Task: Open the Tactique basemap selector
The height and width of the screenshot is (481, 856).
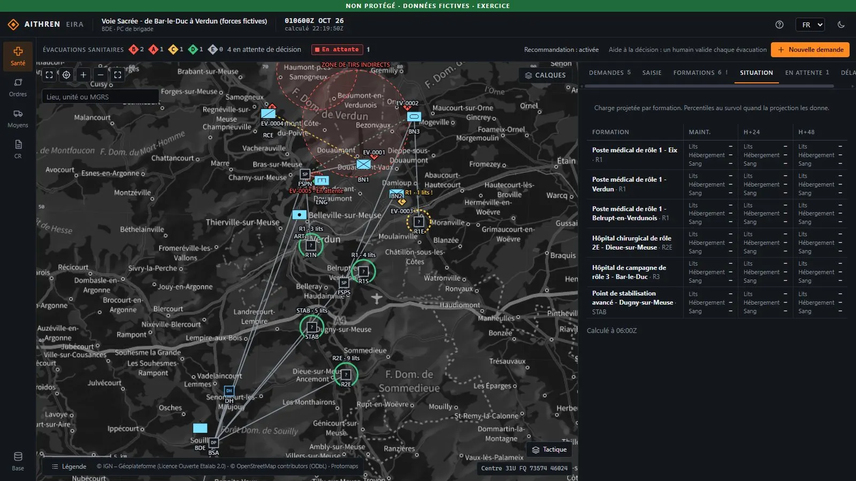Action: 549,449
